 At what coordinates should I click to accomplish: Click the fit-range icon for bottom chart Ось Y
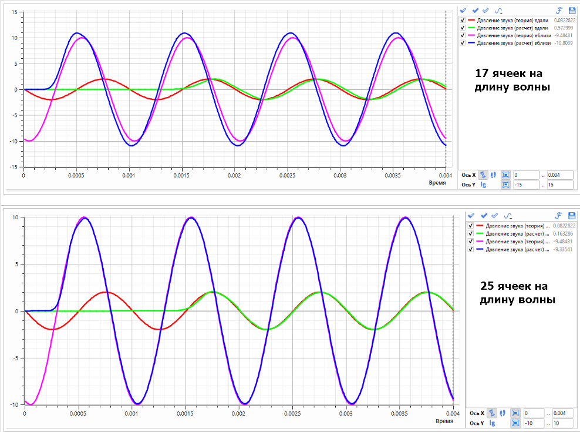(515, 423)
